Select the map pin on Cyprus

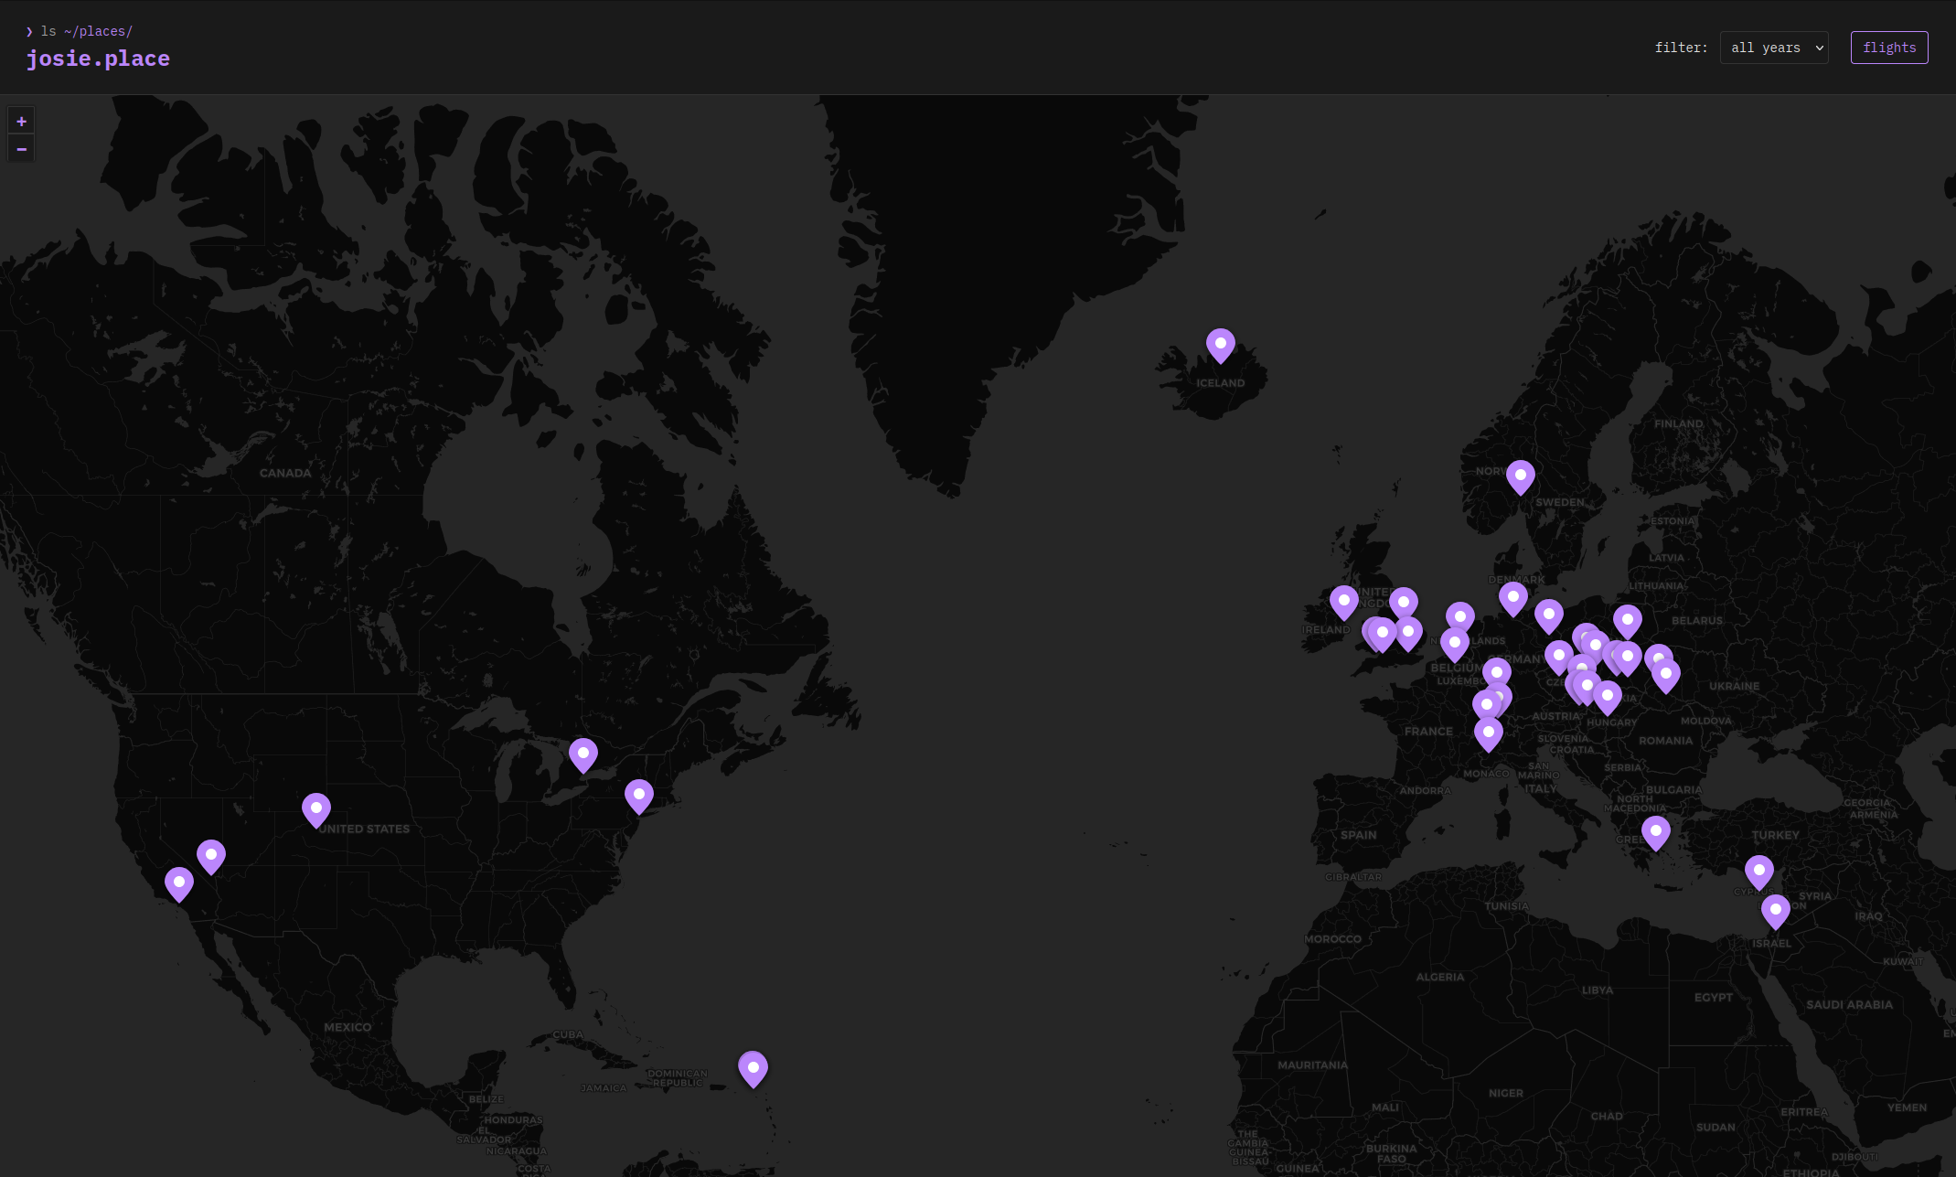1758,872
